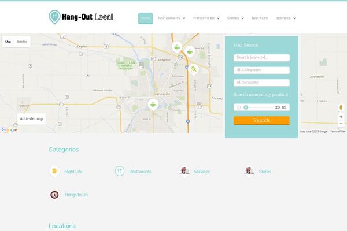The image size is (347, 231).
Task: Expand the Restaurants dropdown arrow
Action: [x=184, y=18]
